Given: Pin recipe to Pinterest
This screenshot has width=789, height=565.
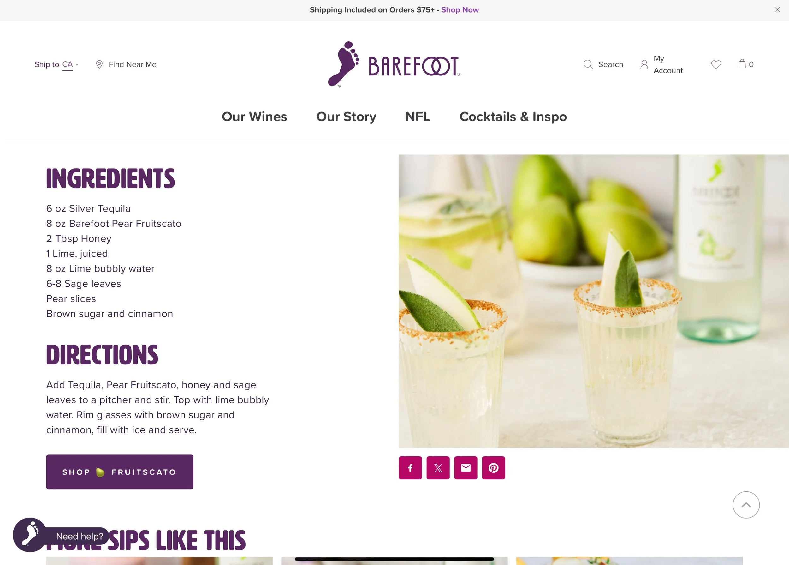Looking at the screenshot, I should tap(494, 468).
